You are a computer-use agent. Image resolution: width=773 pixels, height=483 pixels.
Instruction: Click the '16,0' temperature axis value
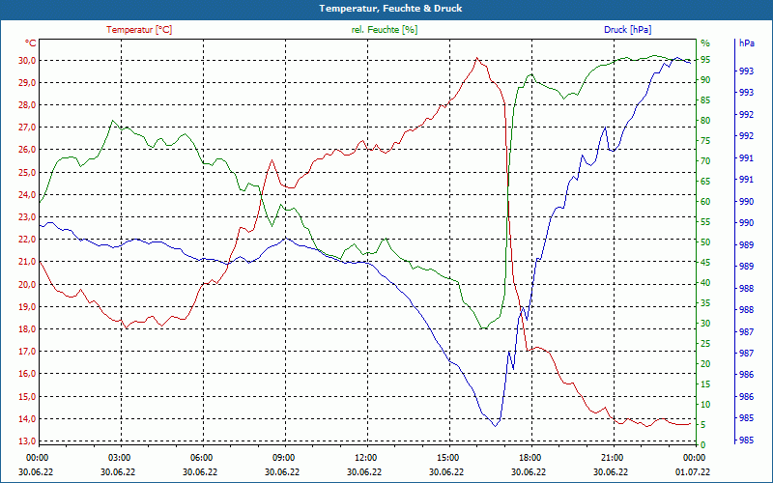27,374
